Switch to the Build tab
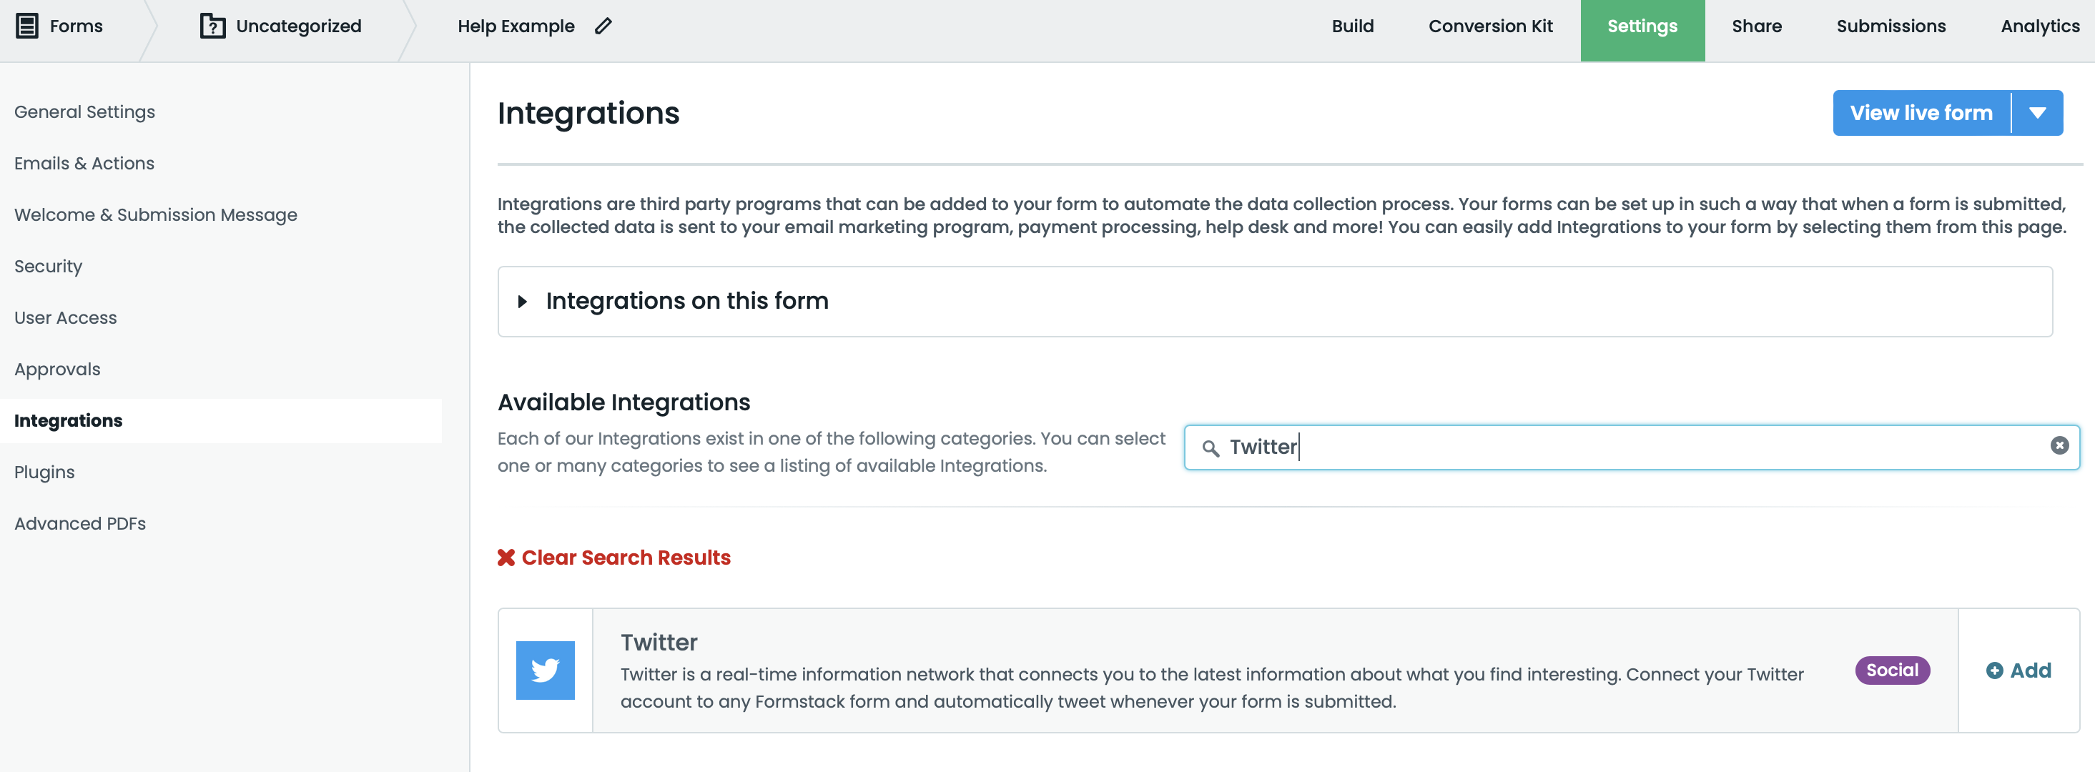Image resolution: width=2095 pixels, height=772 pixels. [1353, 26]
